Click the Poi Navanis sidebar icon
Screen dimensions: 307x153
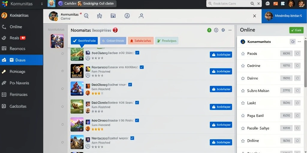click(4, 83)
